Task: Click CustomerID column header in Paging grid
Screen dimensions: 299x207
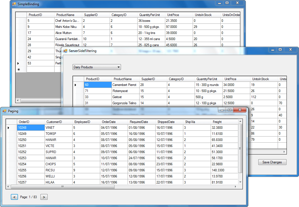Action: tap(58, 122)
